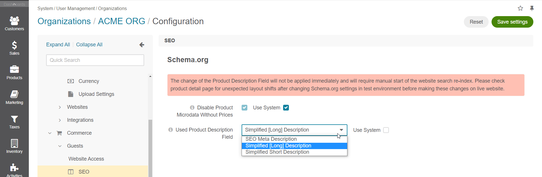The height and width of the screenshot is (177, 542).
Task: Expand the Integrations tree node
Action: (x=60, y=120)
